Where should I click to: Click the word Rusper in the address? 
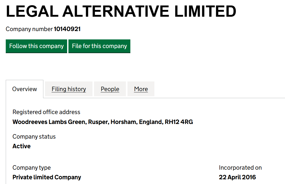coord(98,122)
